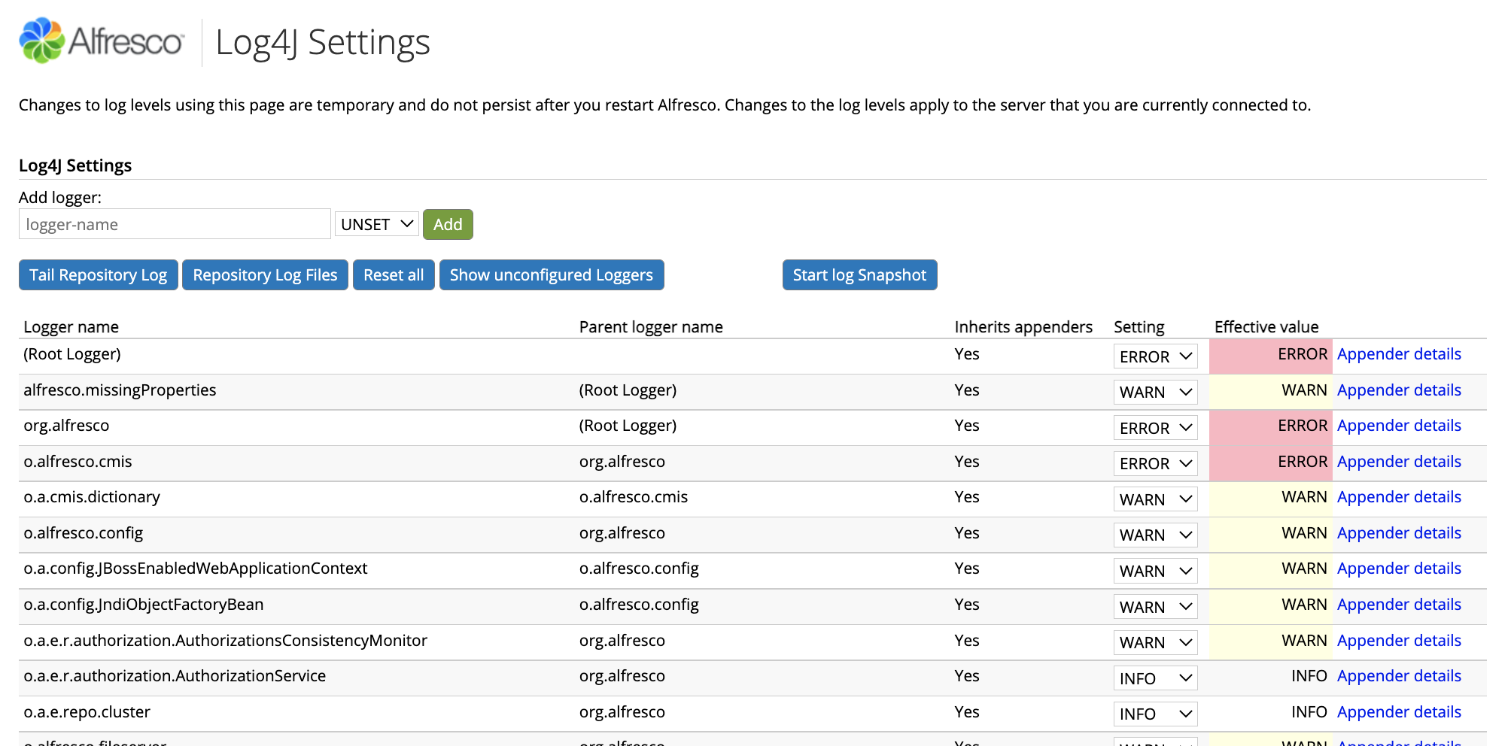Viewport: 1511px width, 746px height.
Task: Click o.a.e.repo.cluster logger name
Action: [x=87, y=712]
